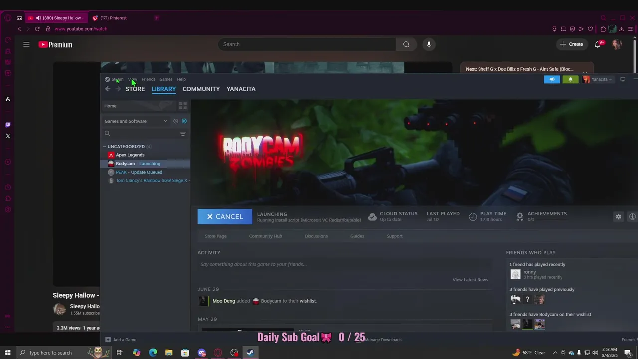Click Steam icon in Windows taskbar

coord(250,353)
